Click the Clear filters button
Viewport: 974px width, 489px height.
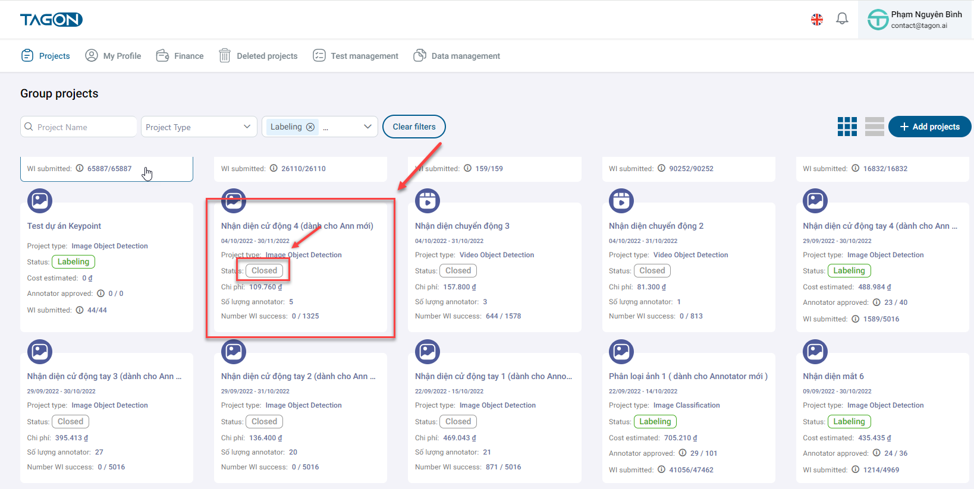pyautogui.click(x=414, y=127)
